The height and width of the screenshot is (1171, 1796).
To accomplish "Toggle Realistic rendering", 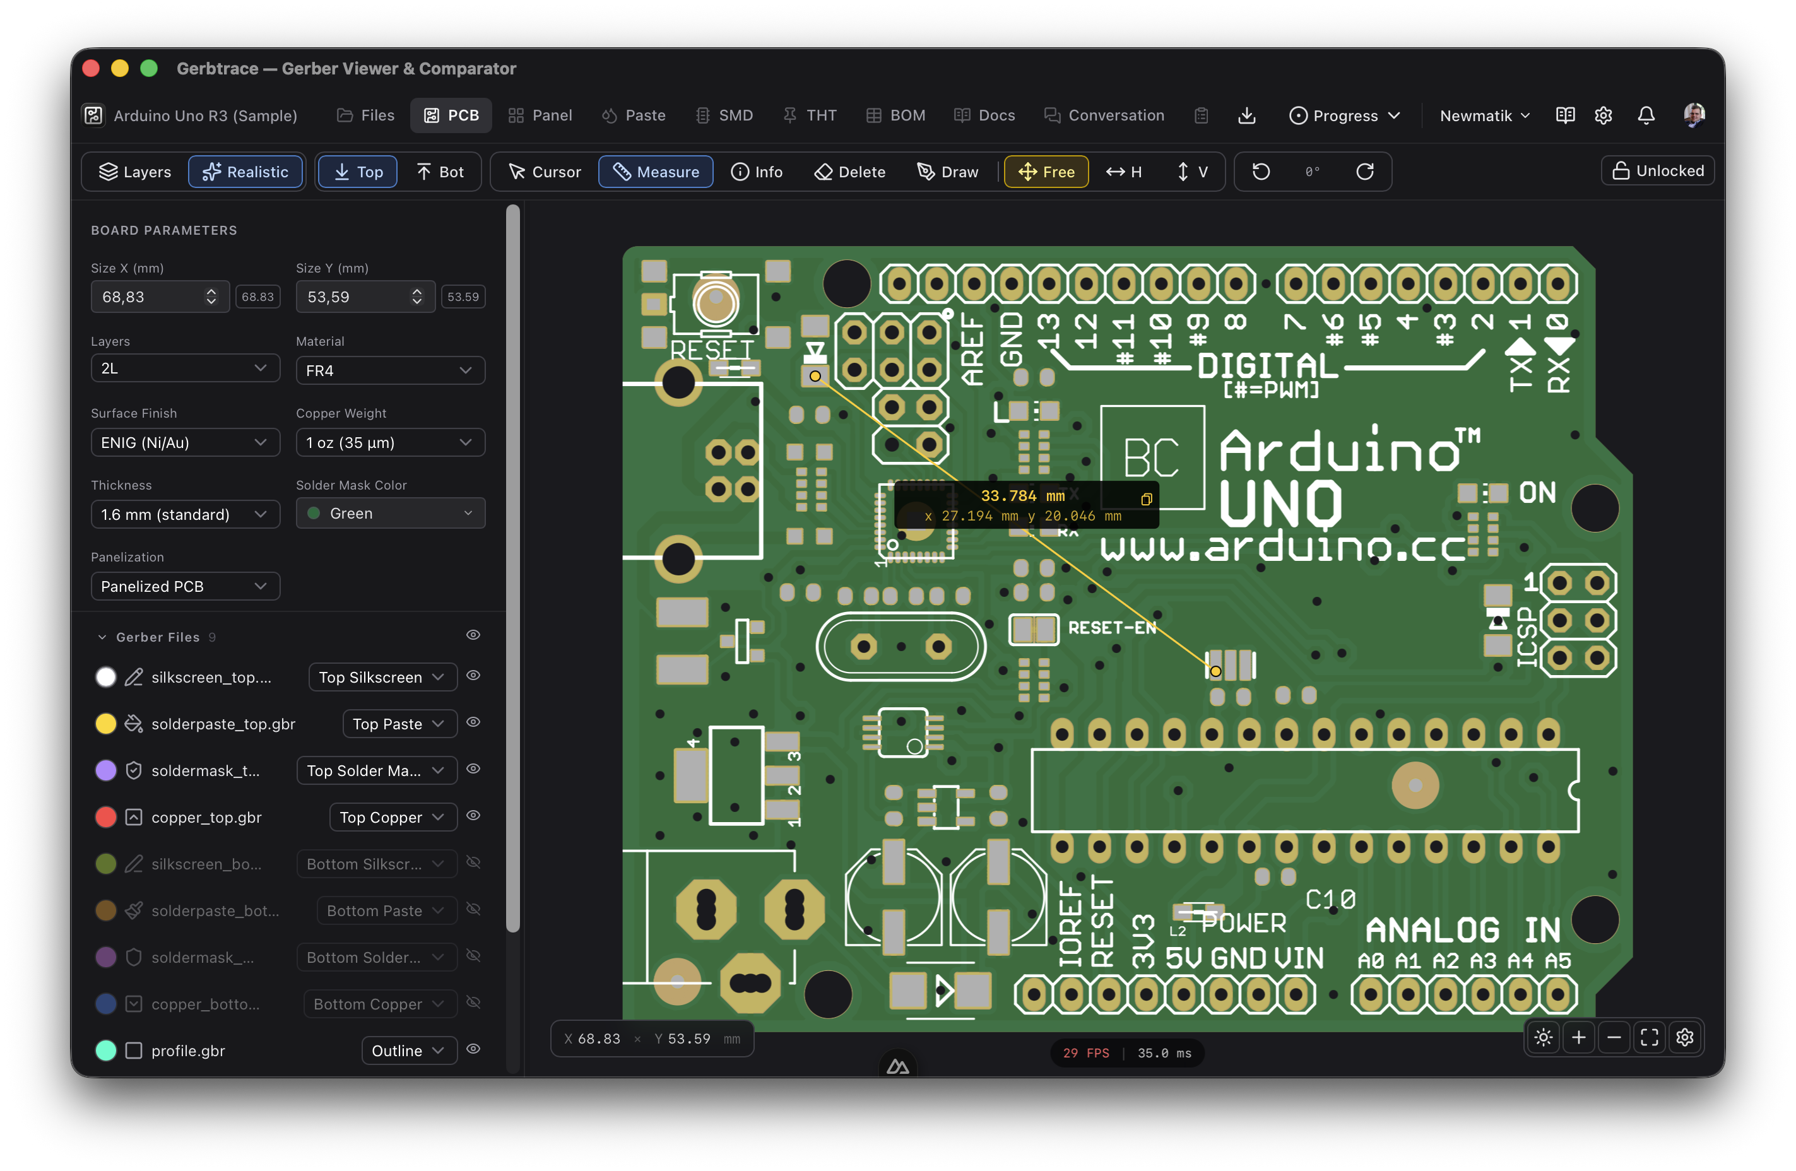I will click(x=245, y=172).
